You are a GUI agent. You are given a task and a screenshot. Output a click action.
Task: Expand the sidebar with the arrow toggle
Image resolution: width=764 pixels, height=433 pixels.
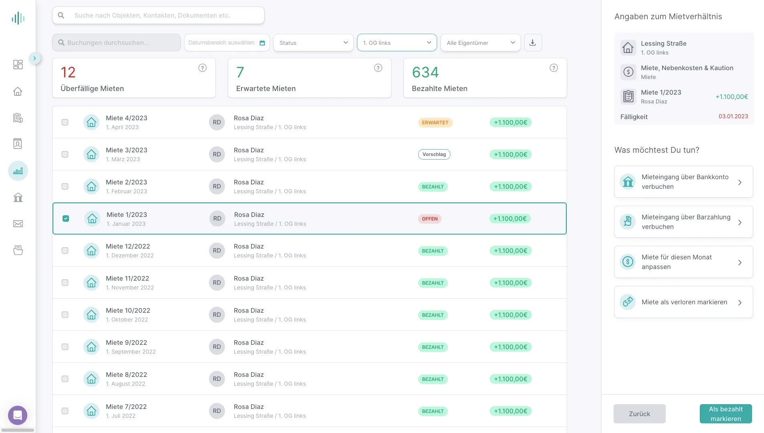coord(34,58)
